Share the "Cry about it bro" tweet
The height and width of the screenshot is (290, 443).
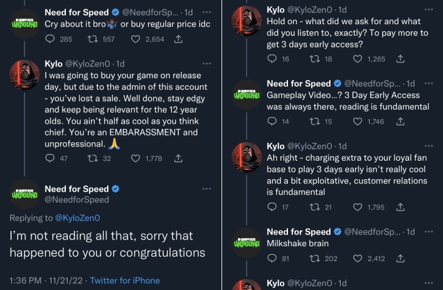178,39
